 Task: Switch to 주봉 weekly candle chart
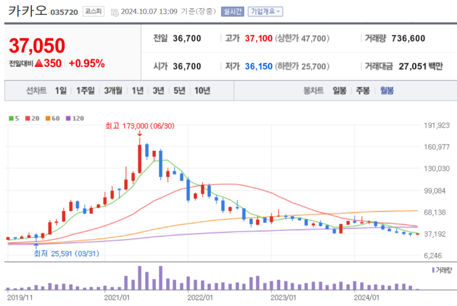(363, 91)
